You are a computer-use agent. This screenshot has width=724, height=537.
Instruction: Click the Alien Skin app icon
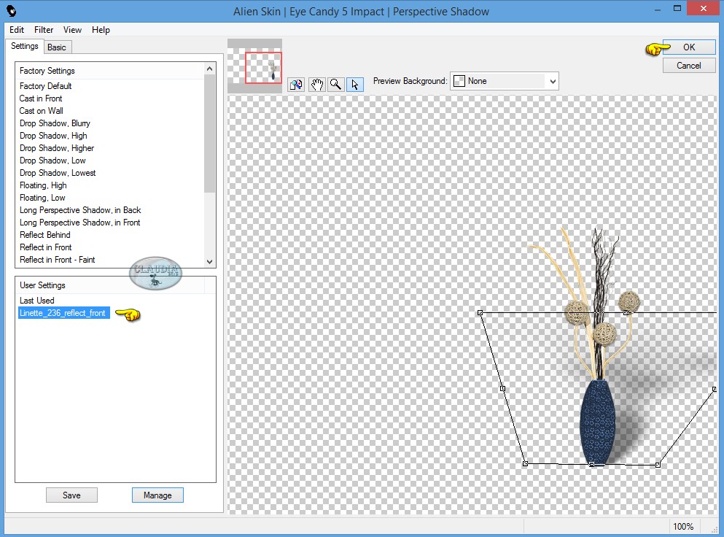coord(12,11)
